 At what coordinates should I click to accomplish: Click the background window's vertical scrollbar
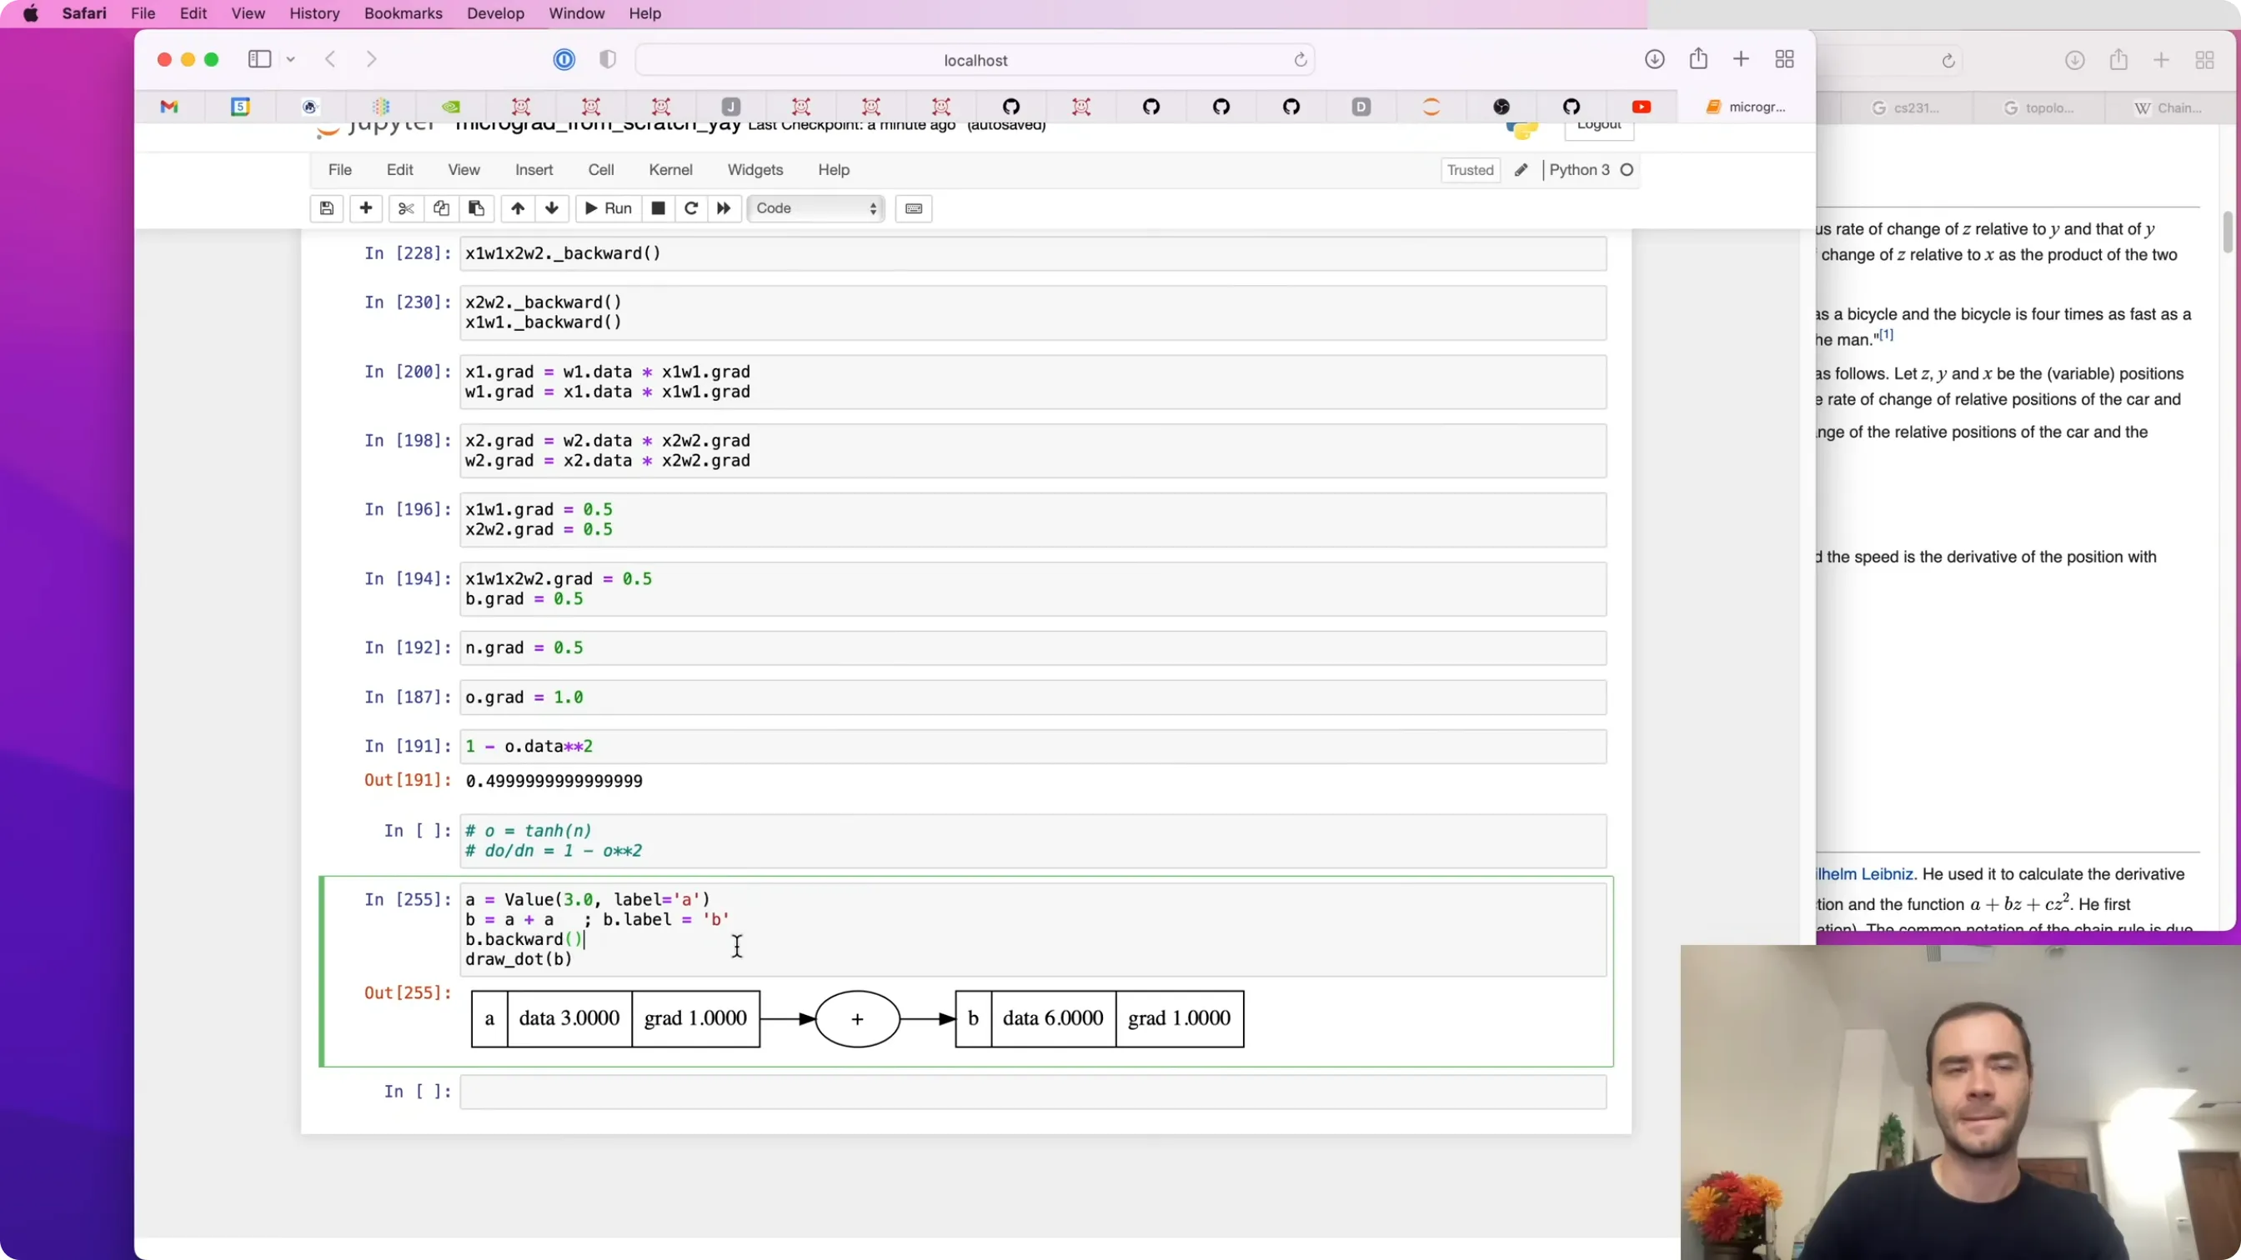(2228, 232)
